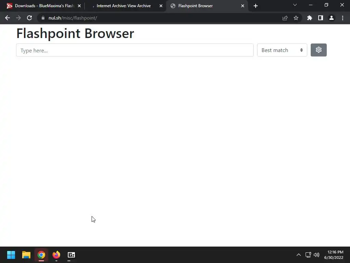Open 7-Zip from the taskbar
This screenshot has height=263, width=350.
(71, 255)
